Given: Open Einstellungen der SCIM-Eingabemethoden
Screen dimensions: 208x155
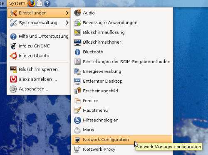Looking at the screenshot, I should [x=122, y=62].
